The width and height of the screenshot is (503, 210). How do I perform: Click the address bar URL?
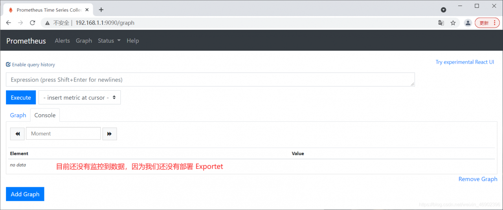105,23
